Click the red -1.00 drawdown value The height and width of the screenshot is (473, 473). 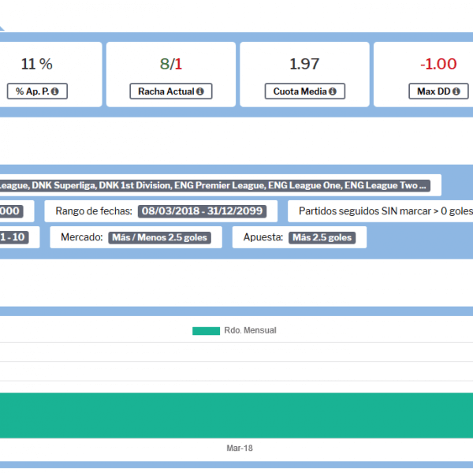(438, 64)
